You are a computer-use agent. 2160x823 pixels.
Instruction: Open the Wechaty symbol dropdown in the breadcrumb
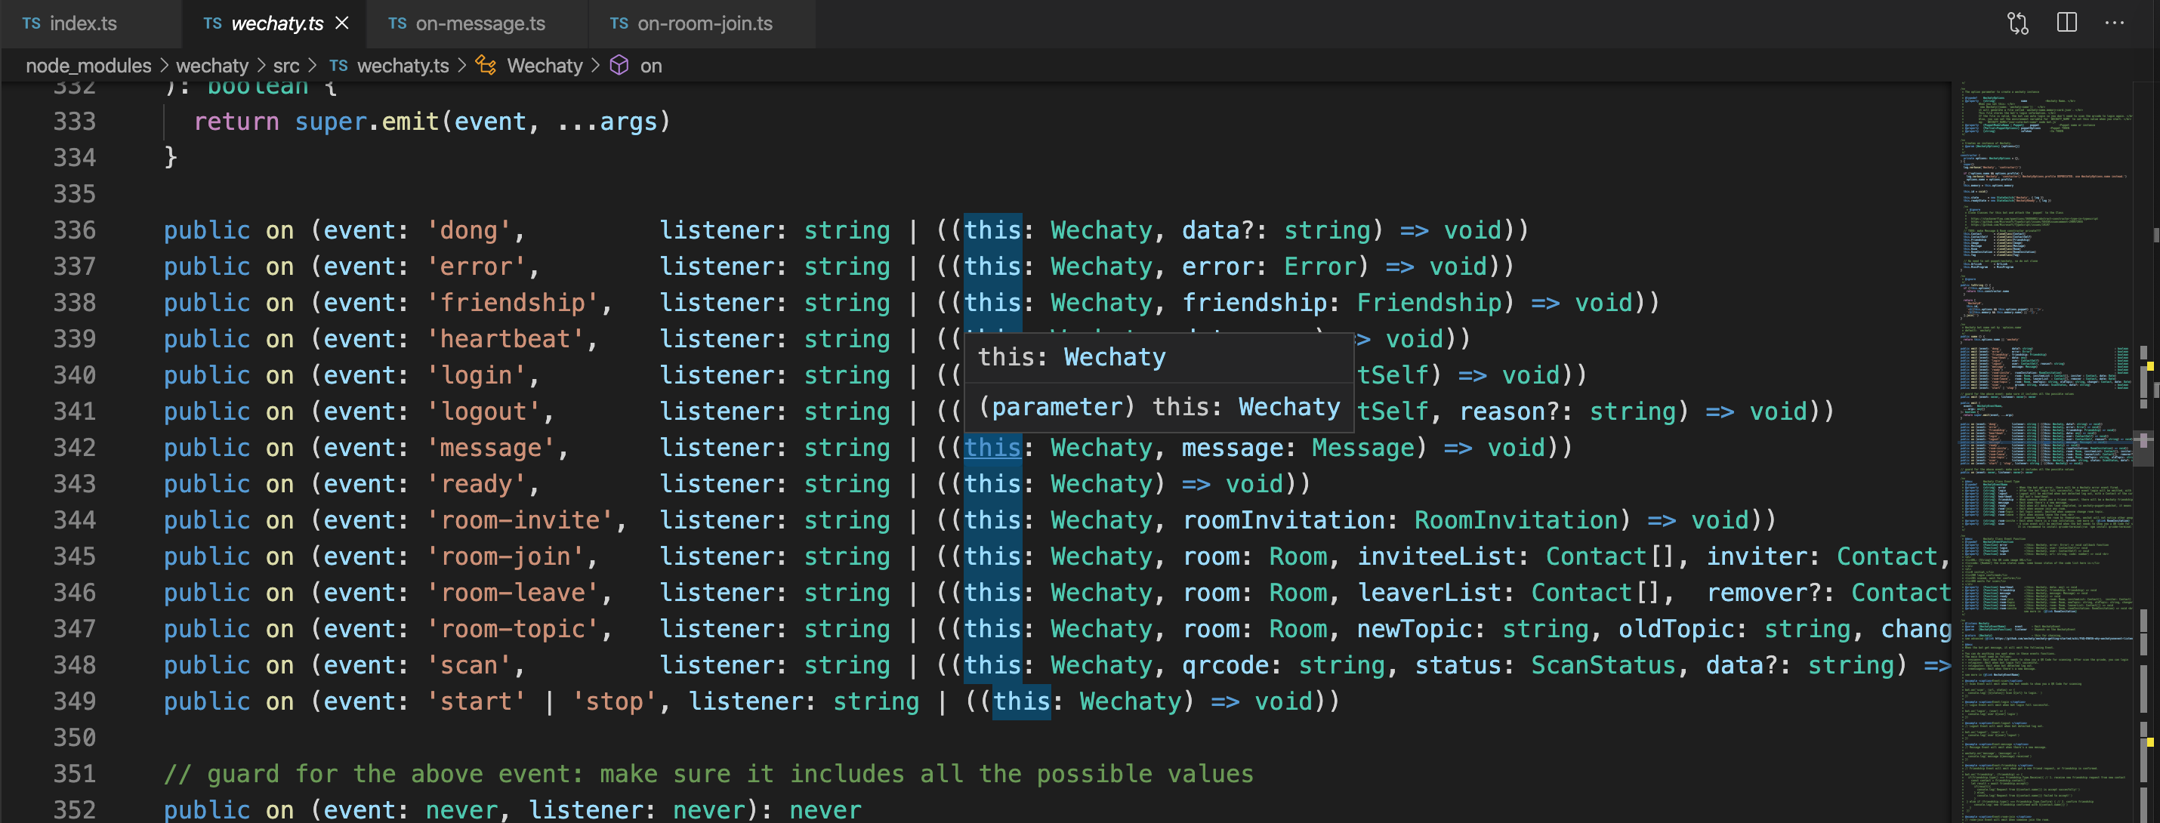click(x=546, y=66)
